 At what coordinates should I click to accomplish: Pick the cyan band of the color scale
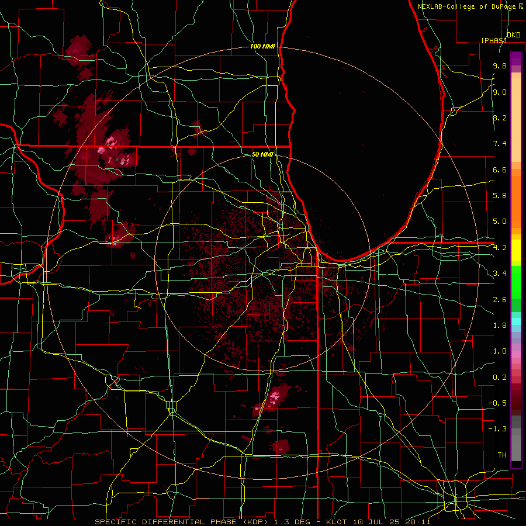(x=516, y=321)
